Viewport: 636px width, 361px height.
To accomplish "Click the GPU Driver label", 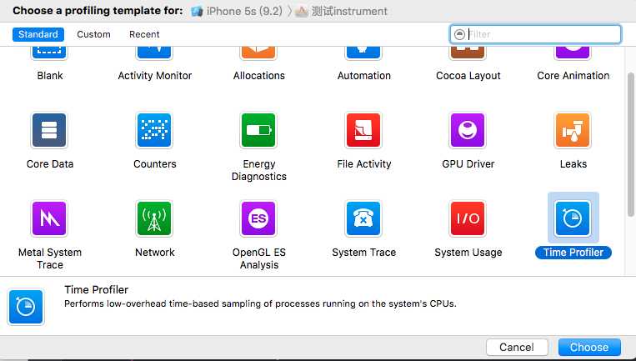I will point(468,164).
